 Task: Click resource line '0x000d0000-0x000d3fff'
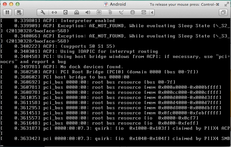[111, 97]
